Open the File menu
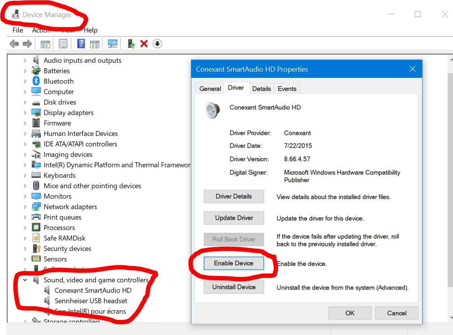Screen dimensions: 453x335 pos(18,30)
